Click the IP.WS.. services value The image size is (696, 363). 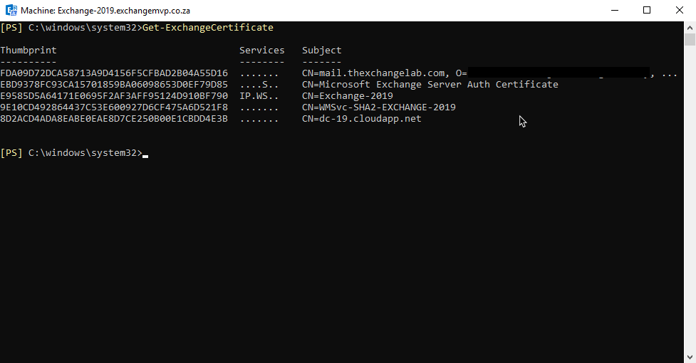[x=259, y=96]
